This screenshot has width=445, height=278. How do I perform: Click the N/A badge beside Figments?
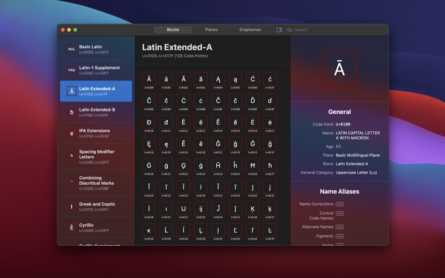(x=340, y=236)
